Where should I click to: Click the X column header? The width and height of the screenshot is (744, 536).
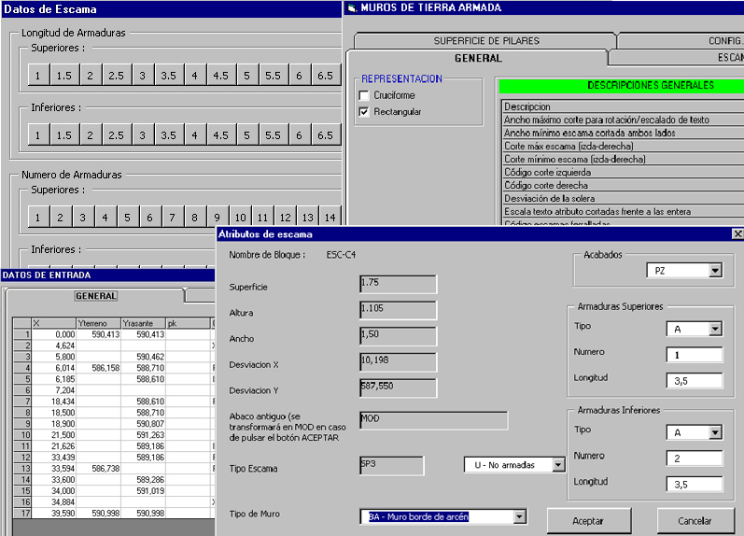coord(53,323)
